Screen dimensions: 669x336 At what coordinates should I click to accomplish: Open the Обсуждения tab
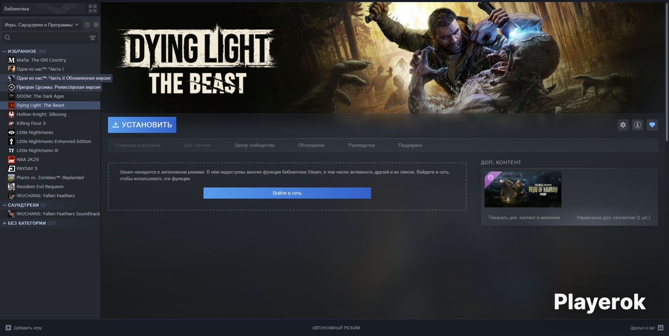311,145
